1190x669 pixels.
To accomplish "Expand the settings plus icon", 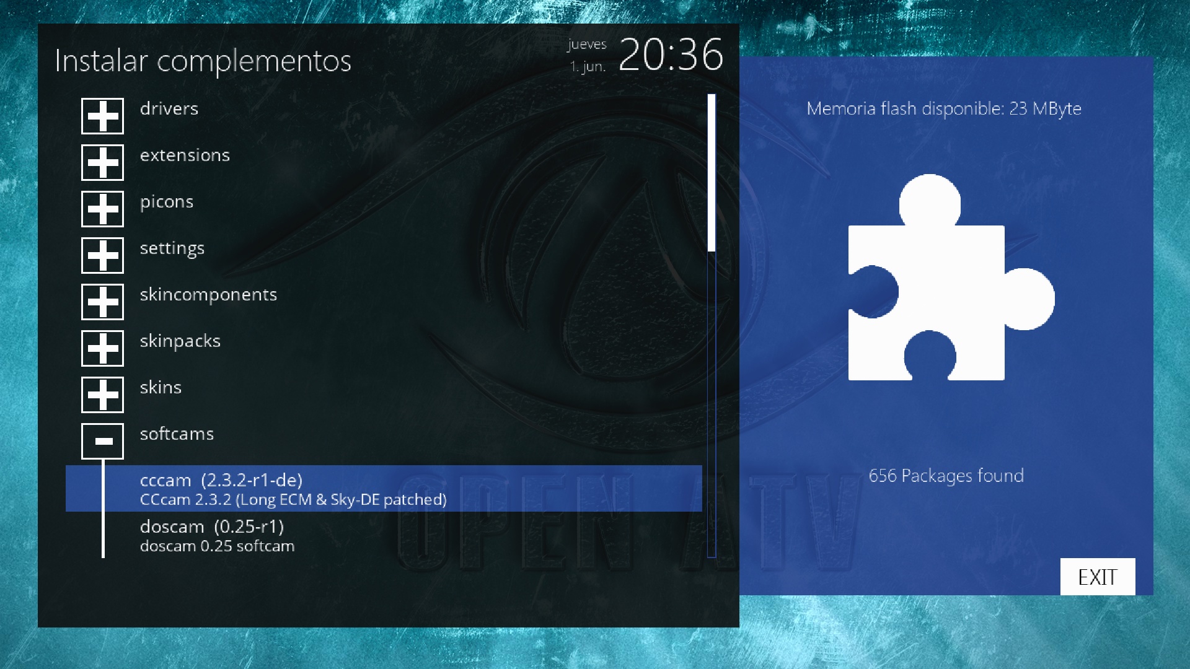I will [102, 255].
